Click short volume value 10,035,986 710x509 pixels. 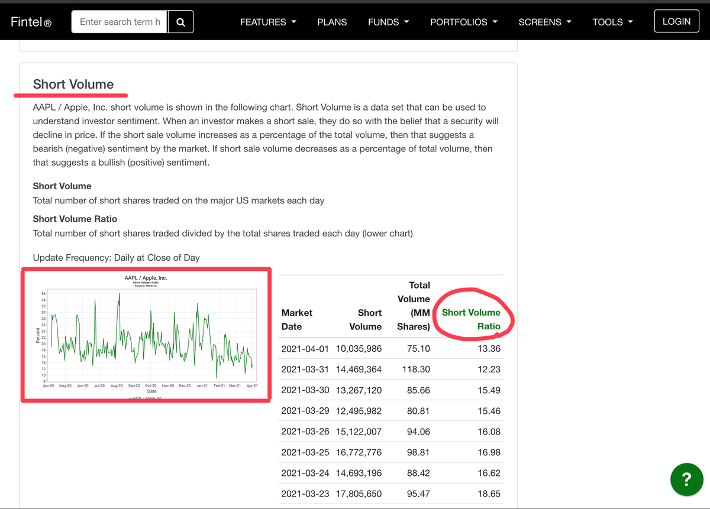click(359, 349)
